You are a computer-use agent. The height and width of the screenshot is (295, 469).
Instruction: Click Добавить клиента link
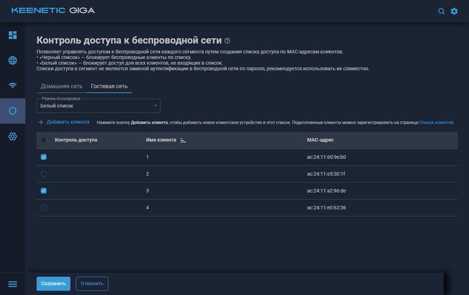[x=64, y=122]
